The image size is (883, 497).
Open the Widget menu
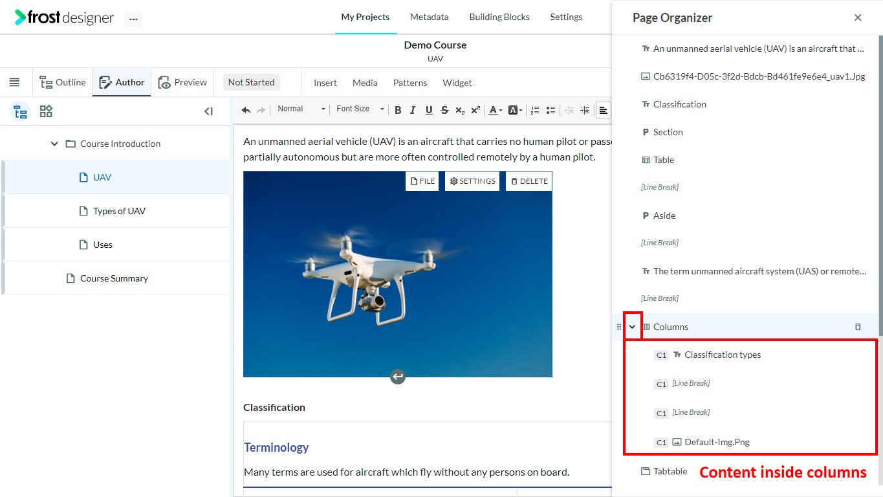click(457, 83)
